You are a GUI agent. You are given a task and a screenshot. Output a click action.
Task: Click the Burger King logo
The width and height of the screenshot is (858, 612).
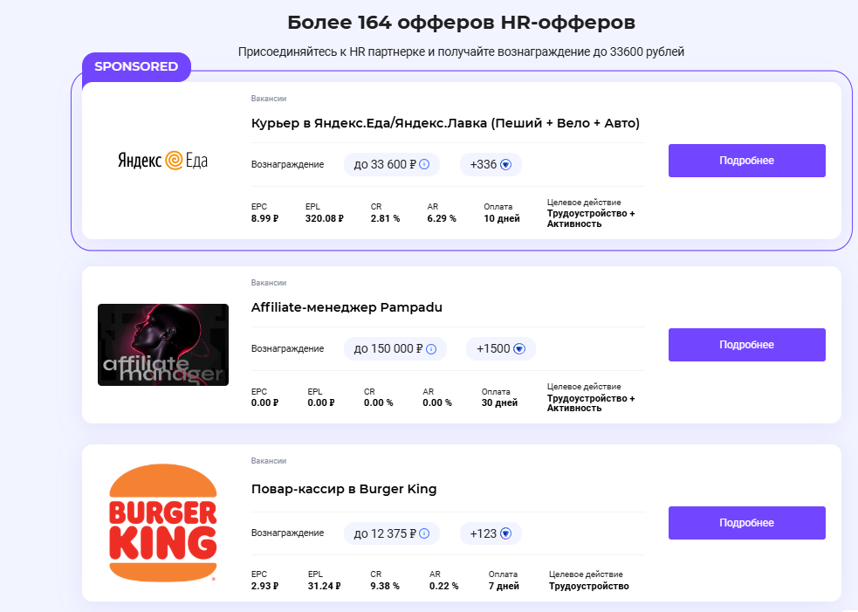coord(163,523)
